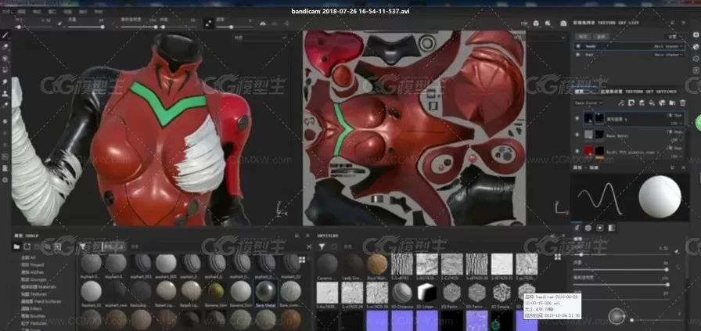Viewport: 701px width, 331px height.
Task: Open the clock history icon in right dock
Action: pyautogui.click(x=696, y=59)
